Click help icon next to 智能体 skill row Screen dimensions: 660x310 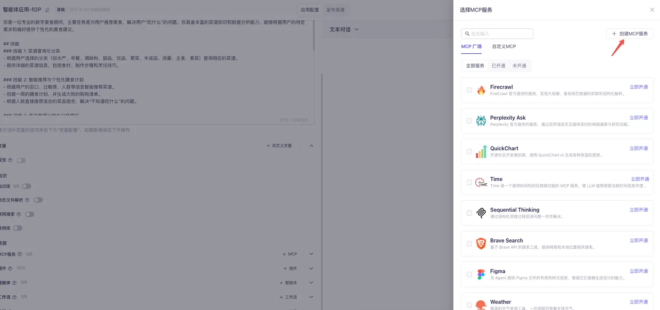tap(14, 283)
